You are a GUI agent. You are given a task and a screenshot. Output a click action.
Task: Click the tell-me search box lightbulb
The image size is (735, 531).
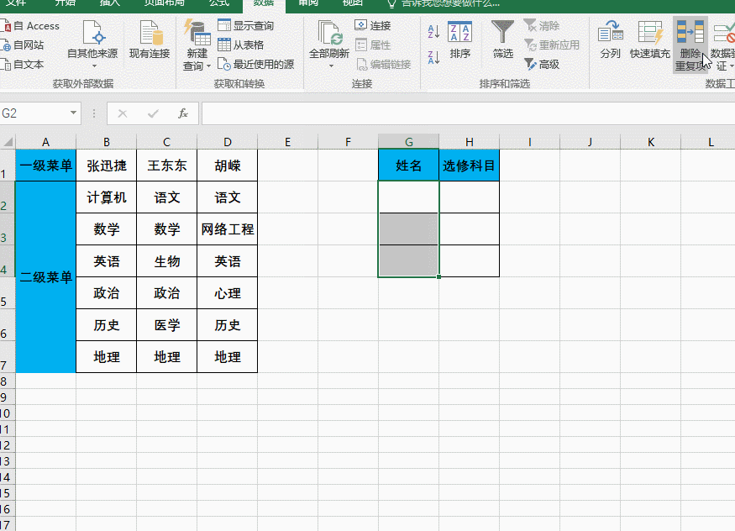391,3
